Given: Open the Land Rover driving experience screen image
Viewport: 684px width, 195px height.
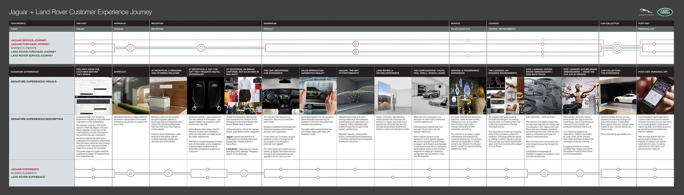Looking at the screenshot, I should (393, 96).
